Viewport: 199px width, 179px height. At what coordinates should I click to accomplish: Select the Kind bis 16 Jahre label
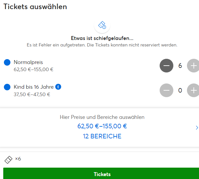pos(34,87)
